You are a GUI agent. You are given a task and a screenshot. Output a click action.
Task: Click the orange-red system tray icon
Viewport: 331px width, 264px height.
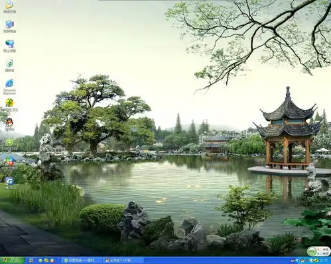pyautogui.click(x=302, y=261)
